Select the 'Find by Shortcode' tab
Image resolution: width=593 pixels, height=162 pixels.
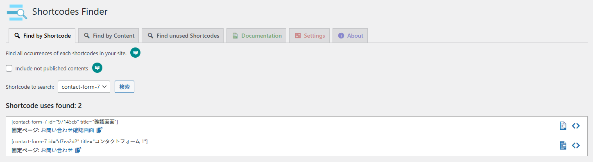click(42, 36)
